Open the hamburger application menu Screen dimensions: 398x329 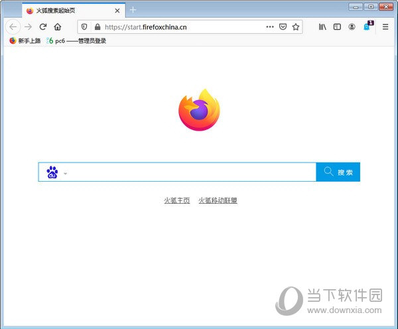385,27
